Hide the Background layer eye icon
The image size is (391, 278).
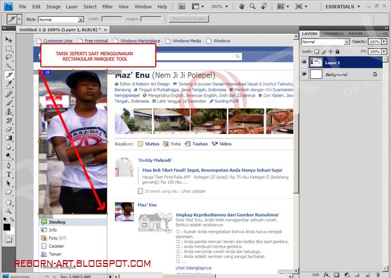pyautogui.click(x=304, y=74)
